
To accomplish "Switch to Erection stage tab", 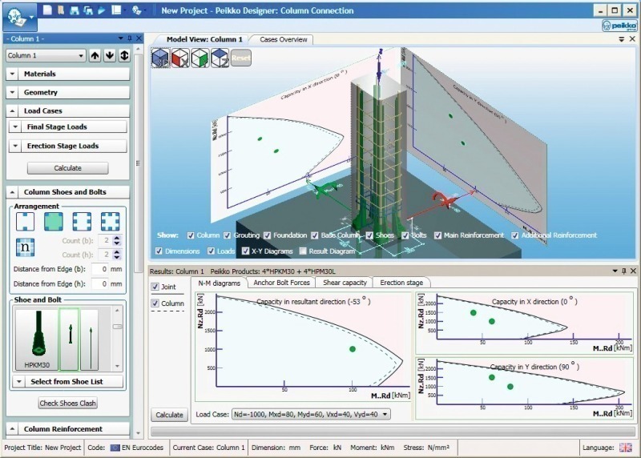I will pyautogui.click(x=401, y=283).
